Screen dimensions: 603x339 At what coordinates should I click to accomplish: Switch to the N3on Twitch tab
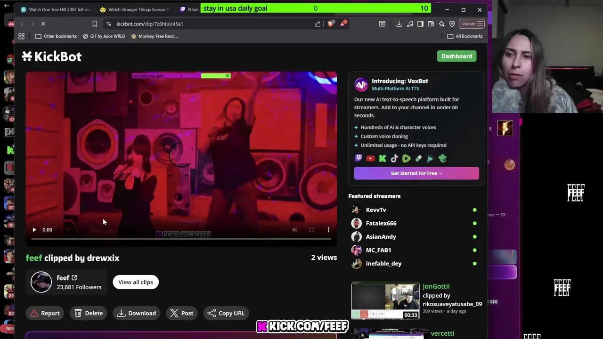click(188, 9)
